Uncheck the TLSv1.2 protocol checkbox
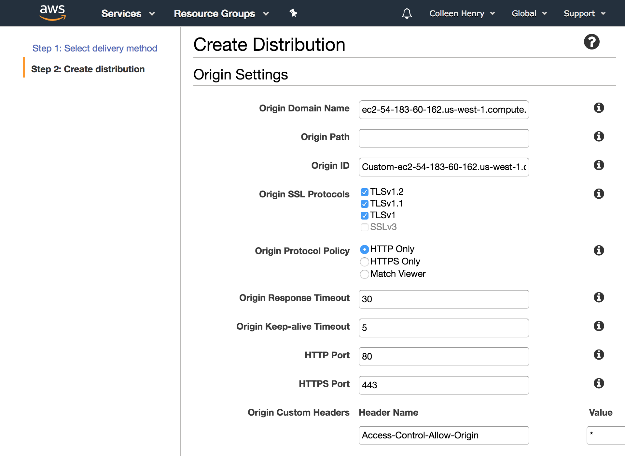Image resolution: width=625 pixels, height=456 pixels. (x=365, y=192)
